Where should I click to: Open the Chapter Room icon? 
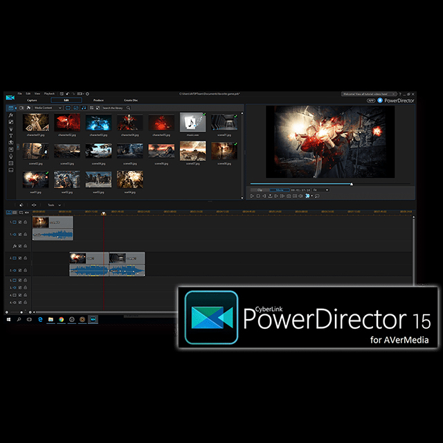(11, 163)
